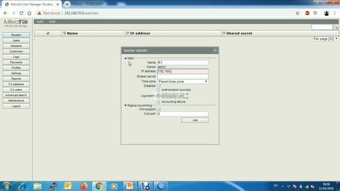
Task: Sort by Name column triangle
Action: tap(65, 33)
